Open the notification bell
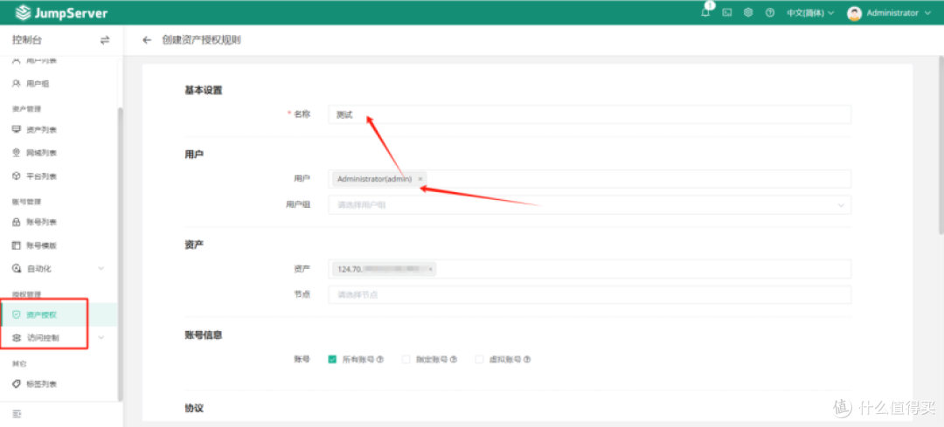Viewport: 944px width, 427px height. pyautogui.click(x=705, y=12)
